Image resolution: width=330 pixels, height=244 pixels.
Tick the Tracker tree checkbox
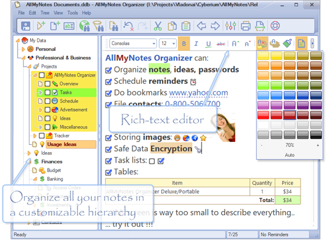click(x=42, y=136)
